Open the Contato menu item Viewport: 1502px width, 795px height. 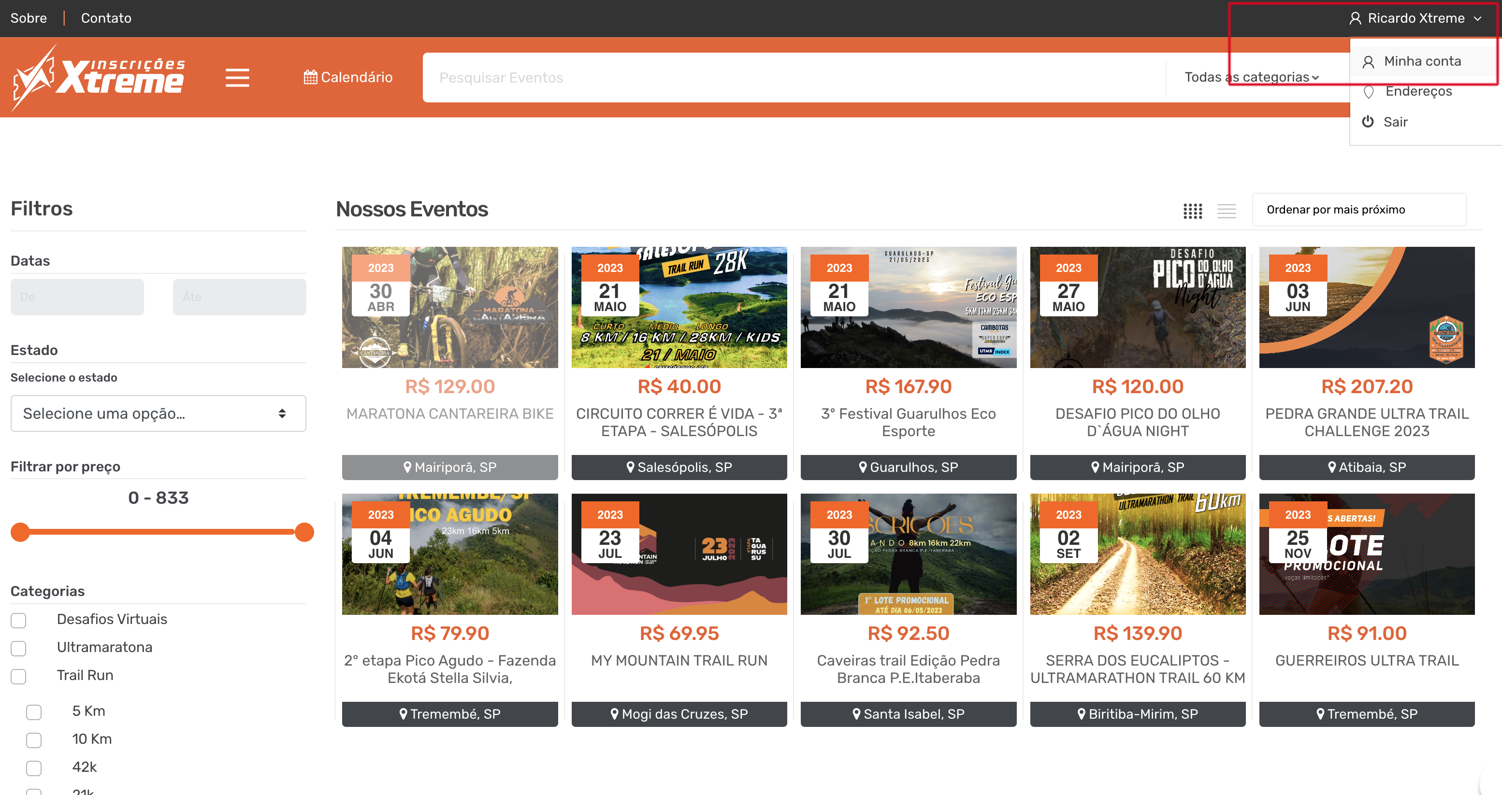pos(106,18)
